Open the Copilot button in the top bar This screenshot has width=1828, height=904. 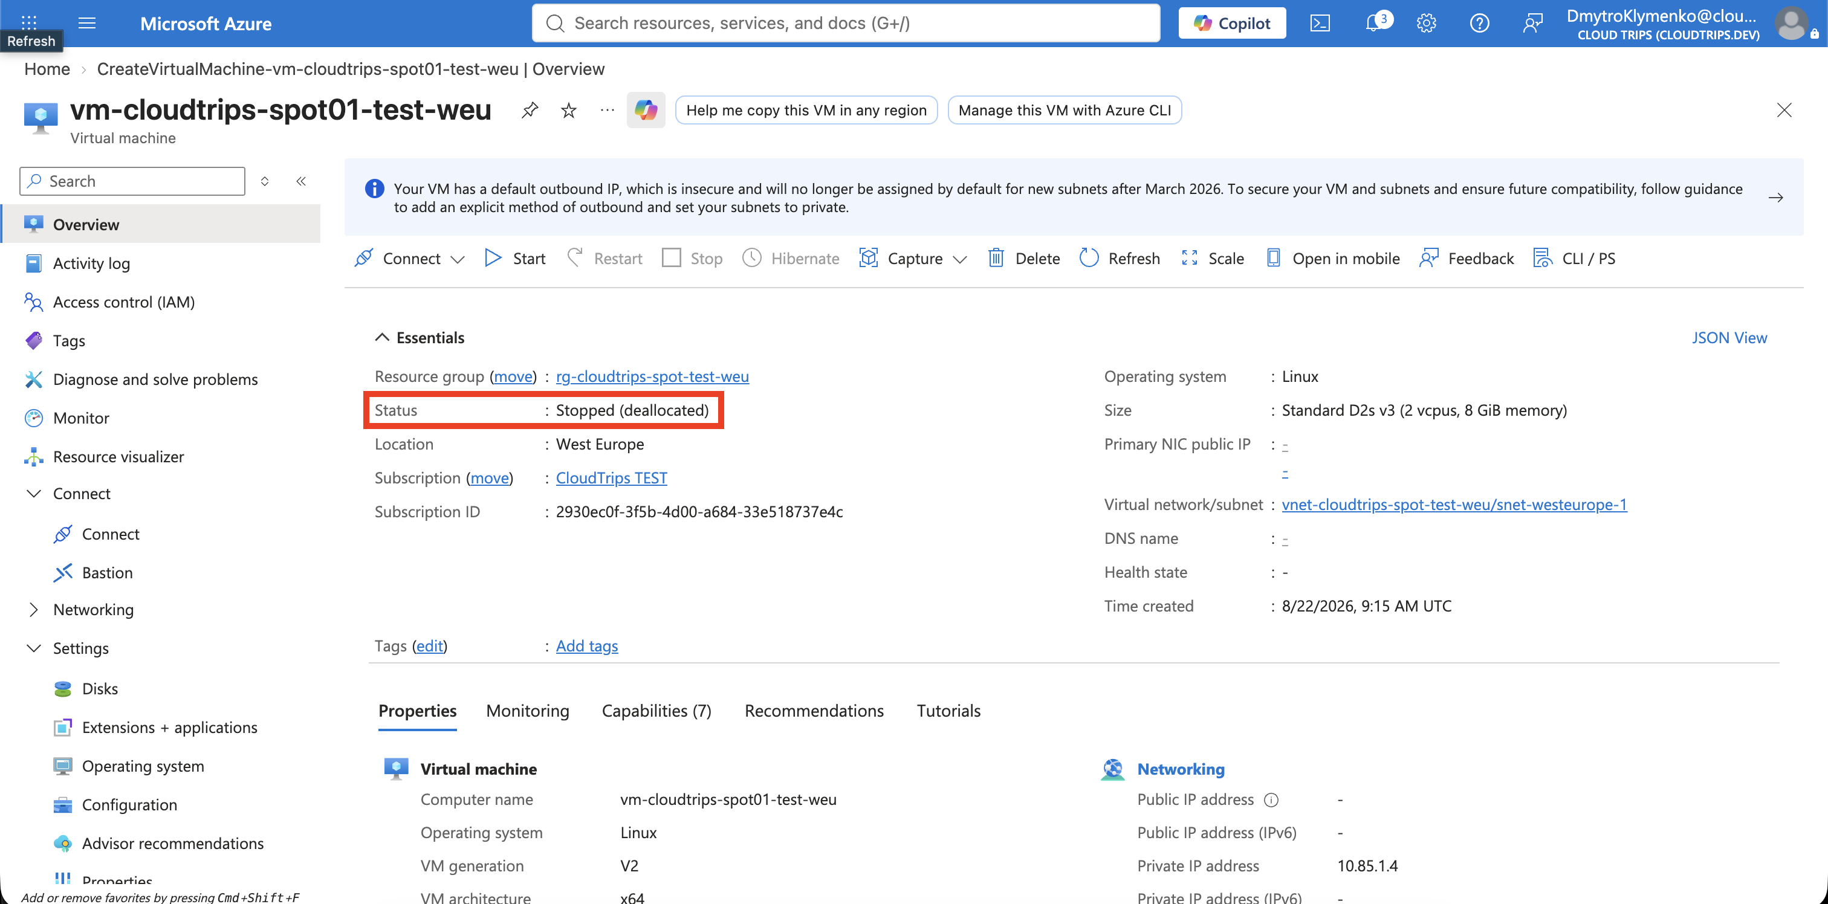click(1232, 24)
